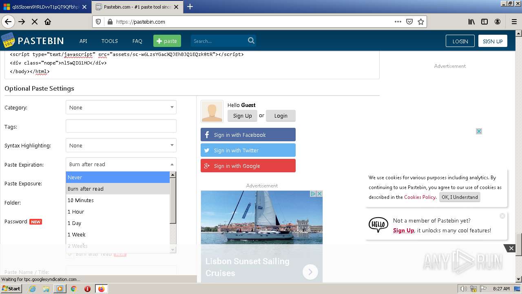Screen dimensions: 522x294
Task: Click the guest avatar thumbnail
Action: click(212, 111)
